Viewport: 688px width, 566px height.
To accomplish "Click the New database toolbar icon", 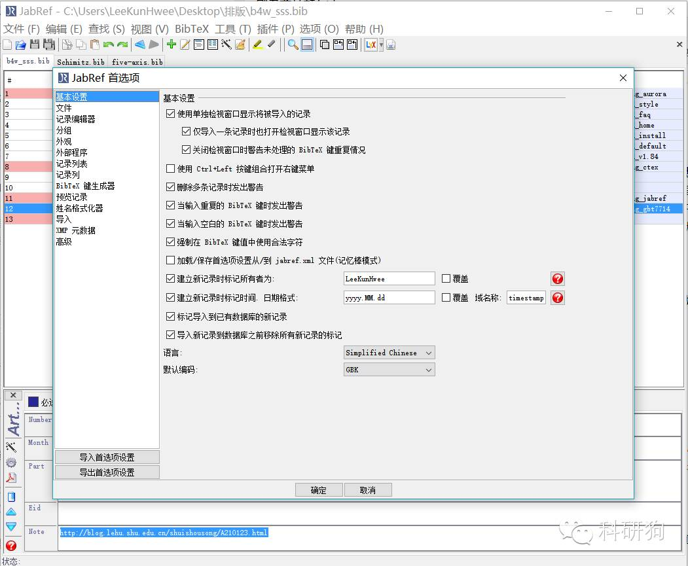I will 7,44.
